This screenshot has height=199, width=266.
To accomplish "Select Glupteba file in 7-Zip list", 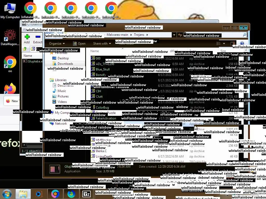I will [33, 61].
